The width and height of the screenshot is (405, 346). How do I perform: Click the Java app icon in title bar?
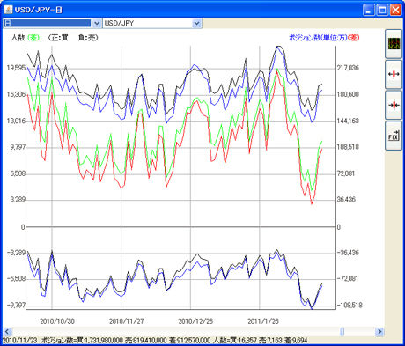(8, 10)
